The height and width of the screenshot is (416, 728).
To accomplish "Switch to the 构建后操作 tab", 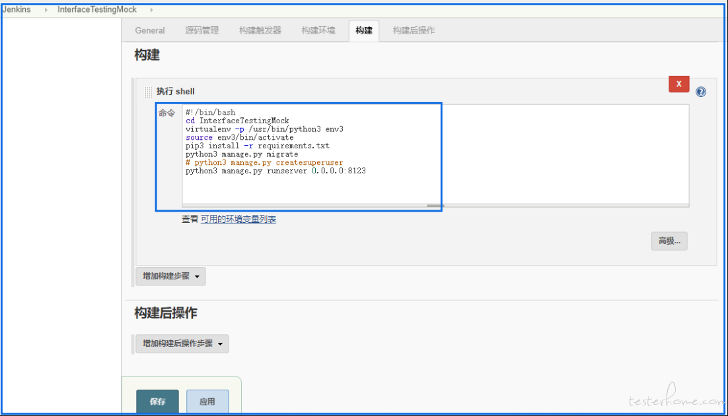I will [x=414, y=30].
